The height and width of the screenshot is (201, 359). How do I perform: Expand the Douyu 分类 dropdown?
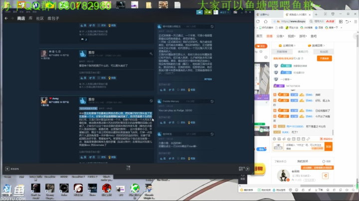tap(280, 36)
